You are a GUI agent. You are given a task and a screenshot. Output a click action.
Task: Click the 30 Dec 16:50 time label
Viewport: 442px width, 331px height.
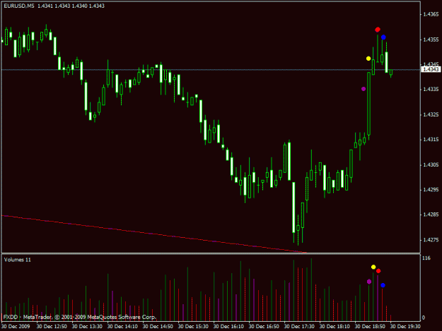tap(264, 326)
